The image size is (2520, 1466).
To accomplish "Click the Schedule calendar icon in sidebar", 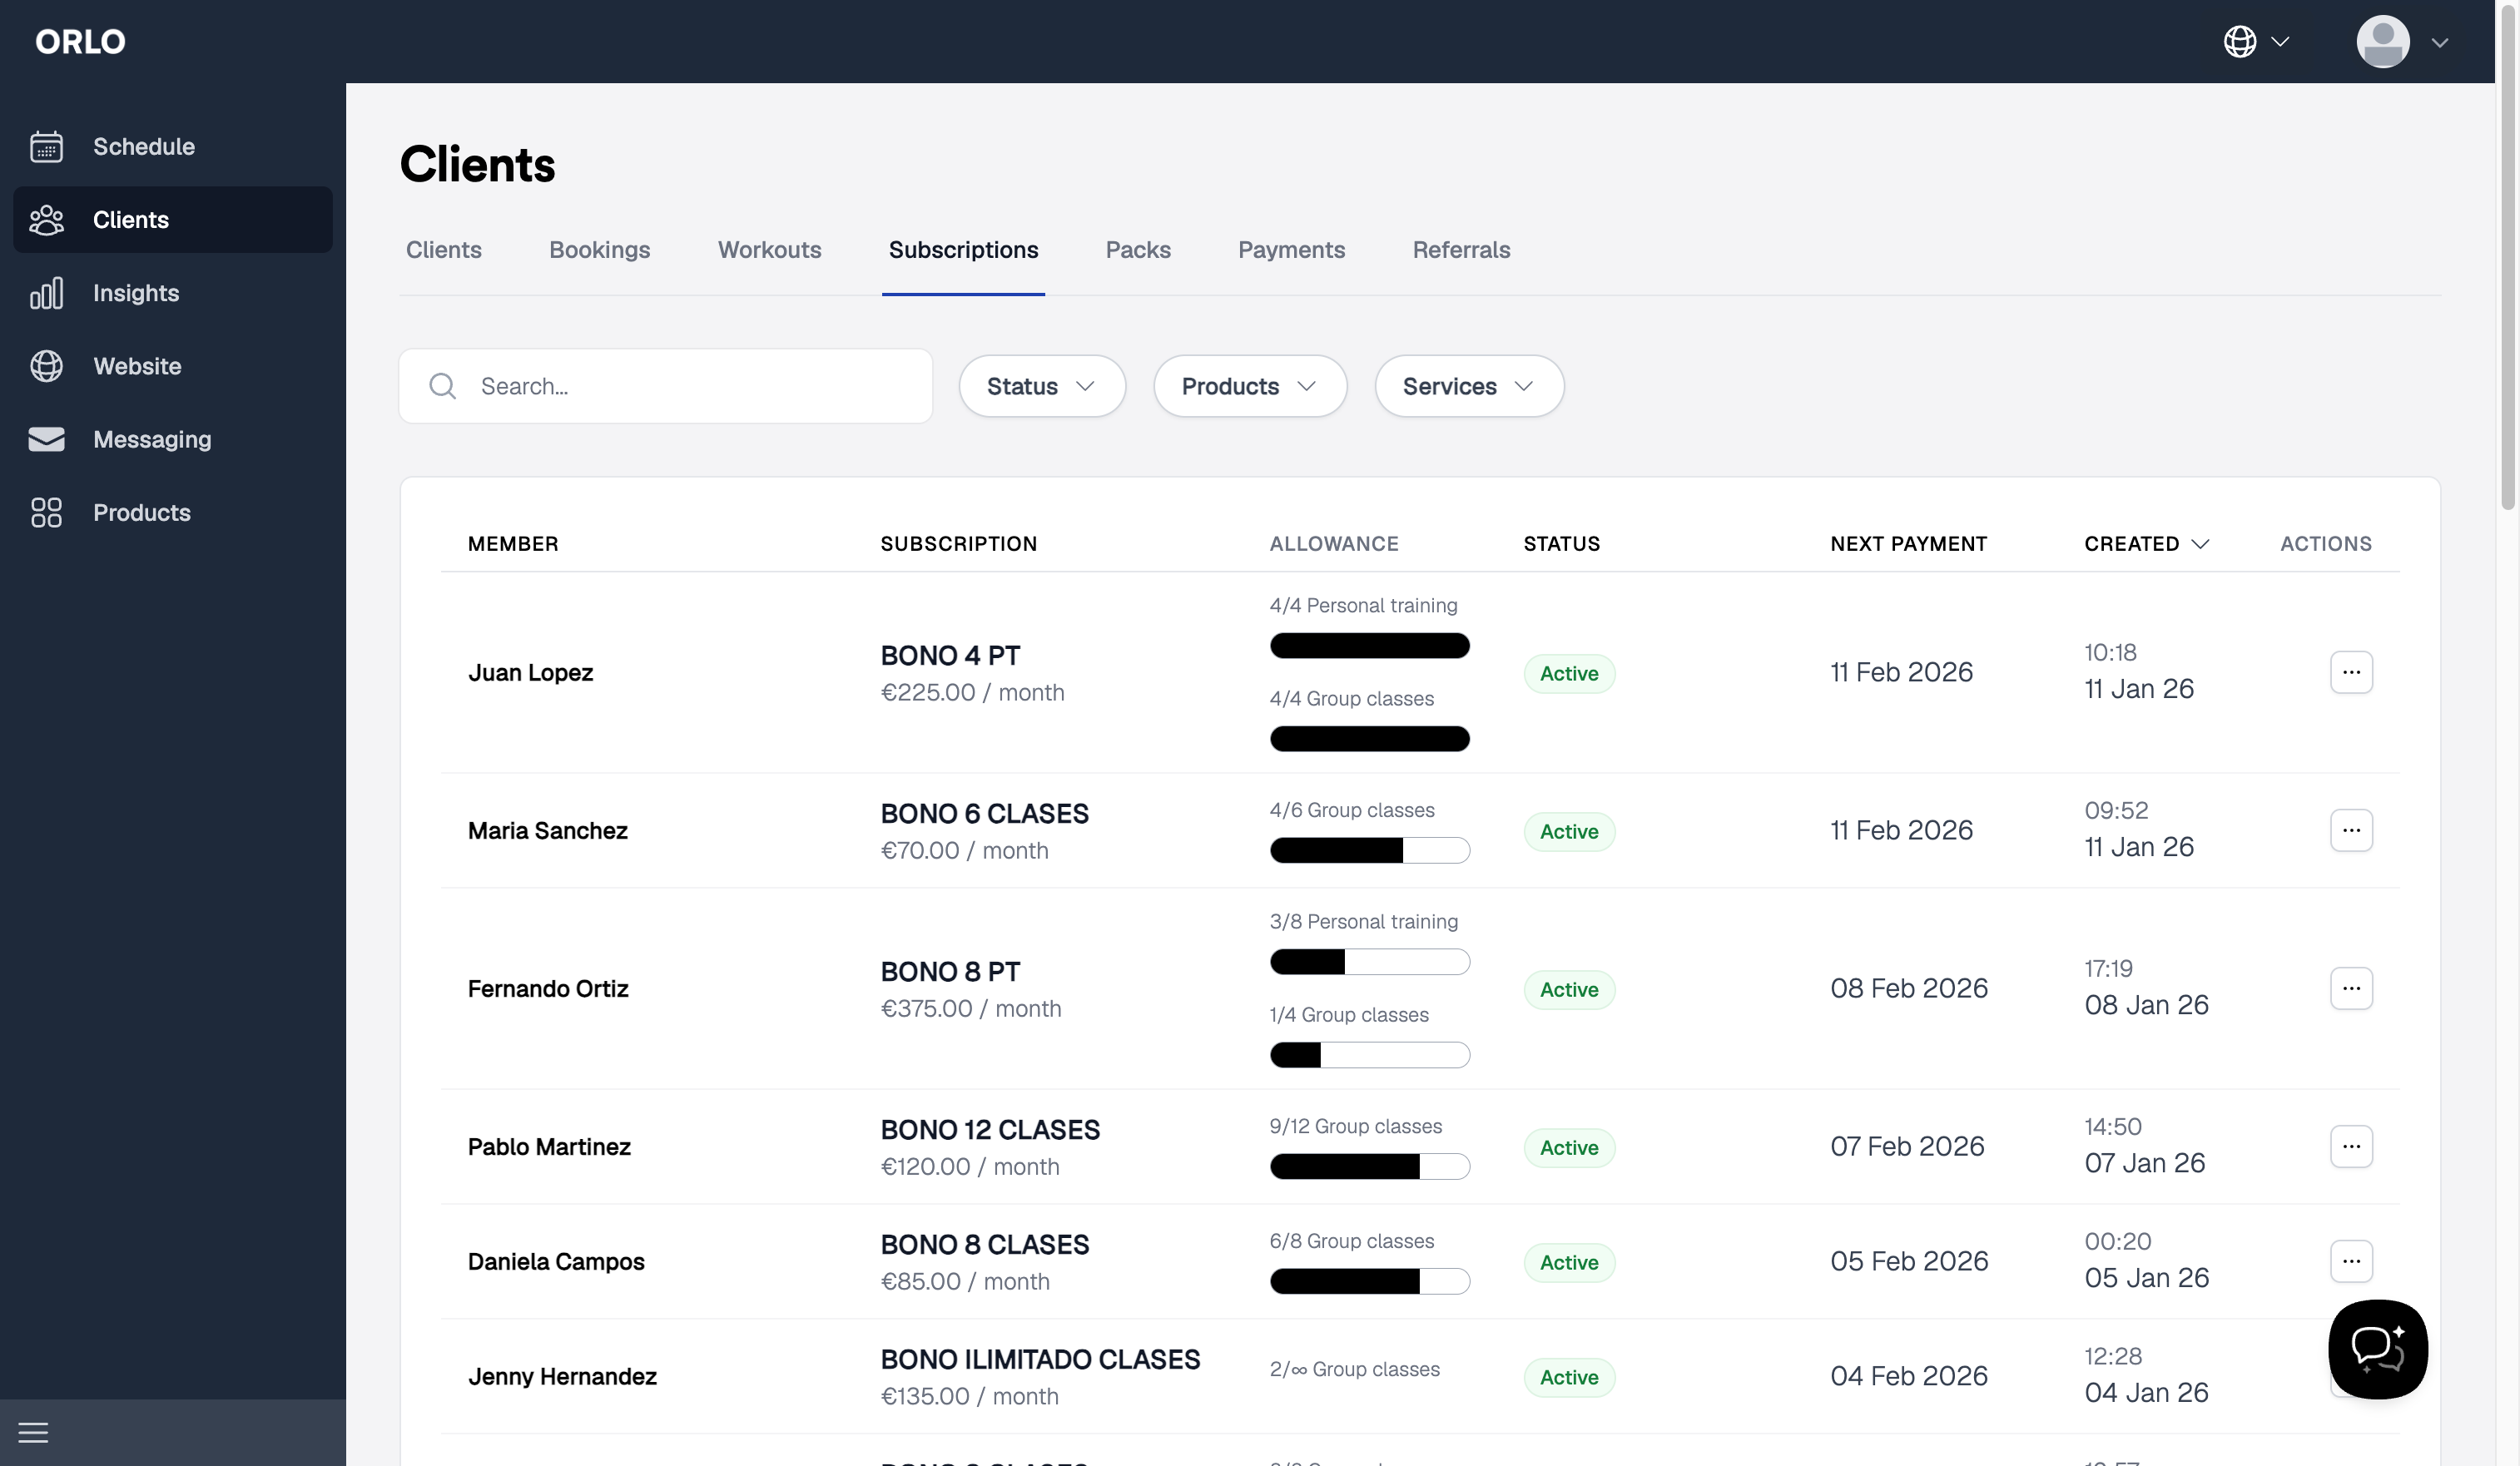I will click(46, 147).
